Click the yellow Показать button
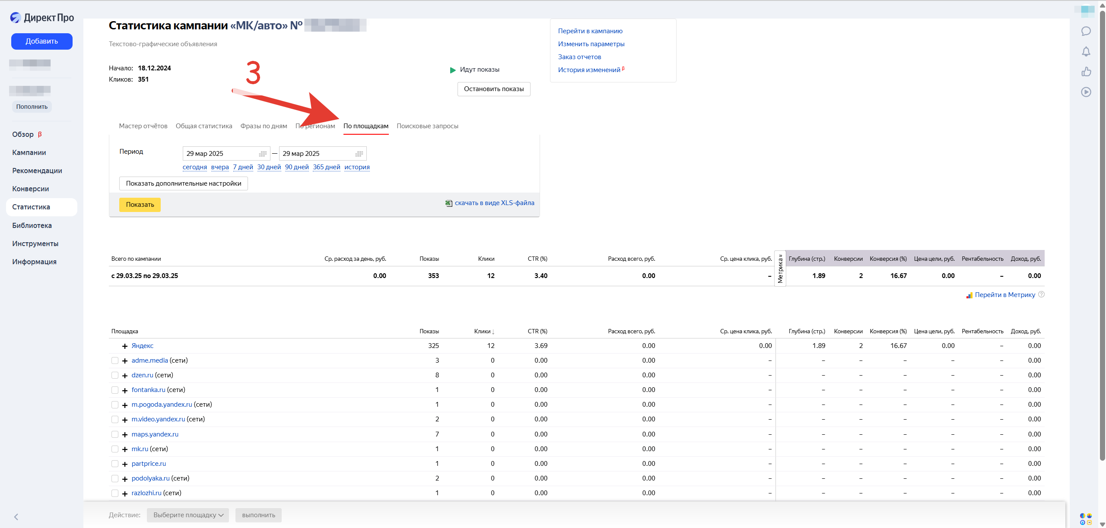Image resolution: width=1106 pixels, height=528 pixels. pyautogui.click(x=140, y=205)
